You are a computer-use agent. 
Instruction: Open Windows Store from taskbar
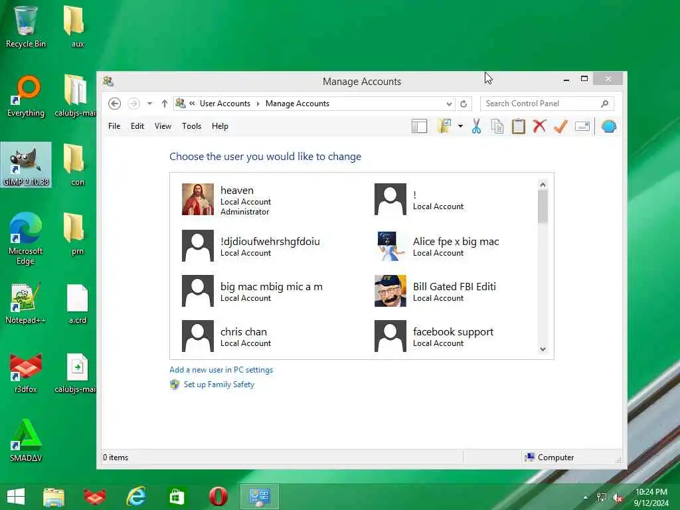[177, 497]
